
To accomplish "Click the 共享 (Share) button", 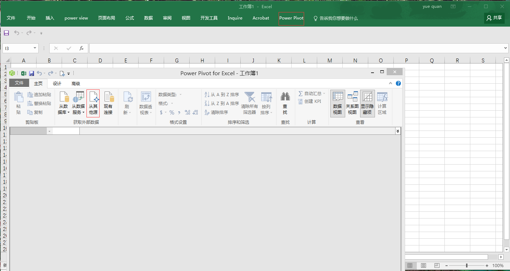I will [x=494, y=18].
